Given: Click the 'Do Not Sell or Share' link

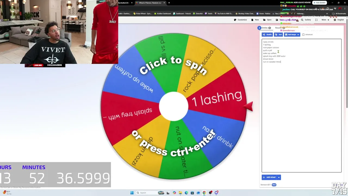Looking at the screenshot, I should pos(20,188).
